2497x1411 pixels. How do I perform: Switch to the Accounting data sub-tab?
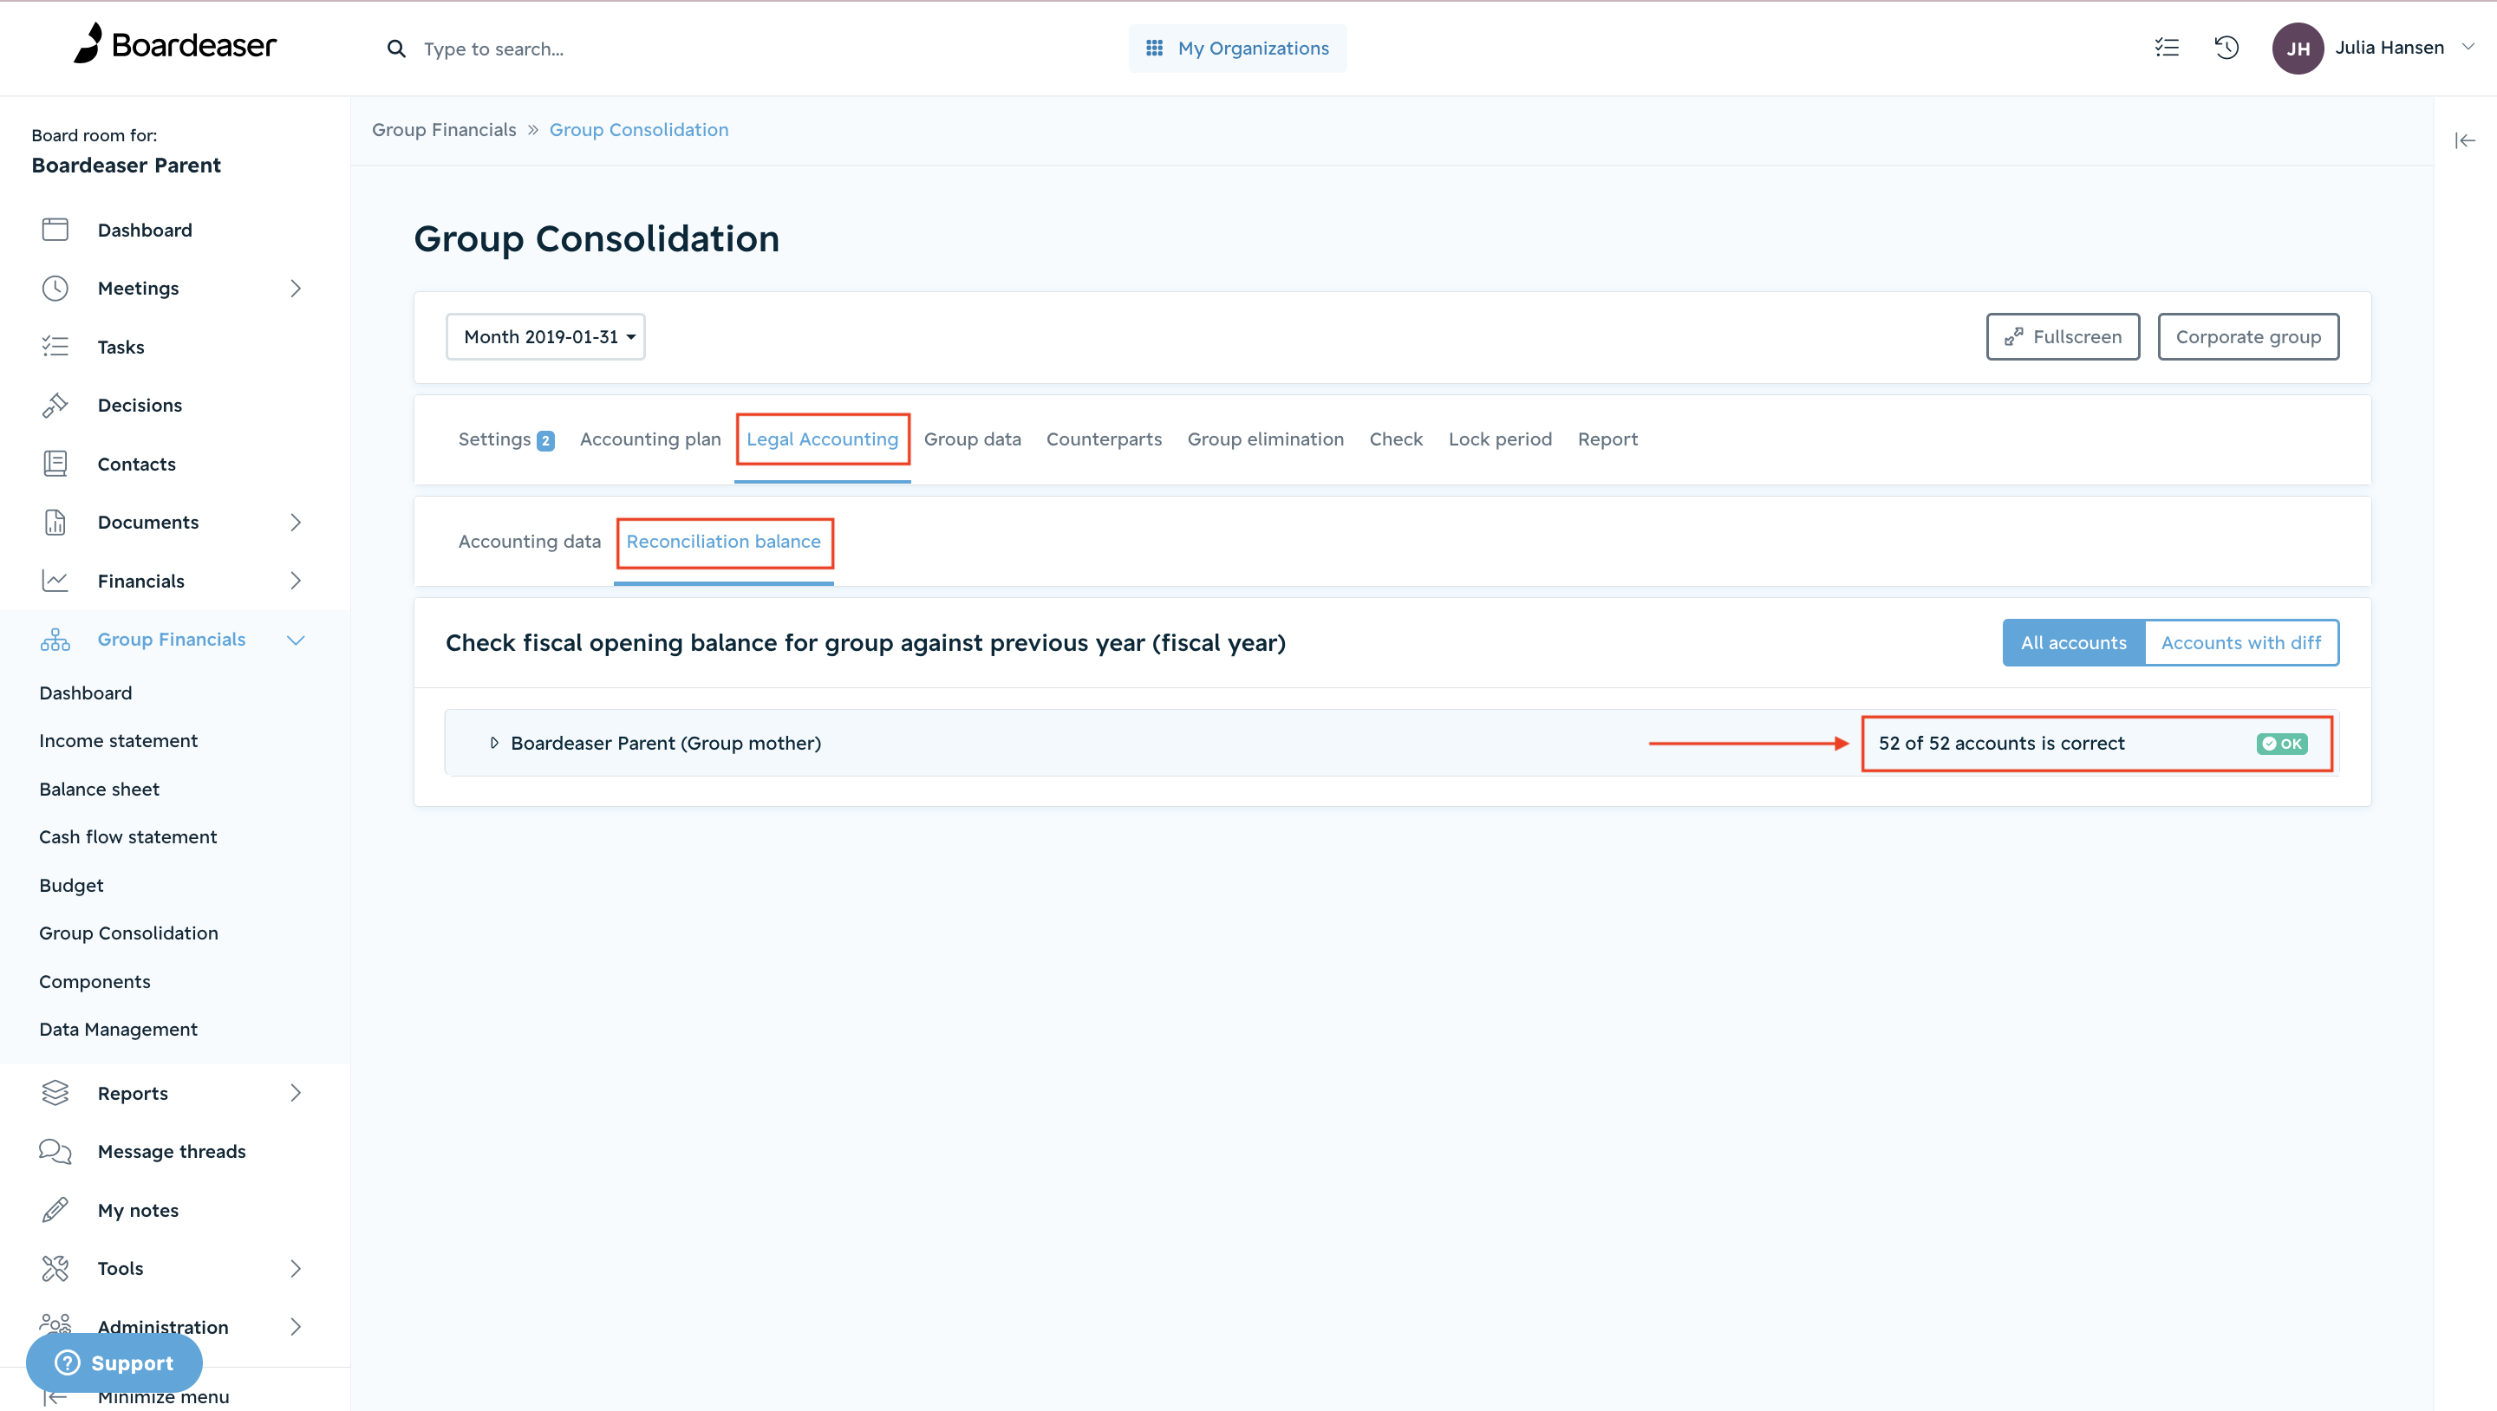tap(529, 541)
